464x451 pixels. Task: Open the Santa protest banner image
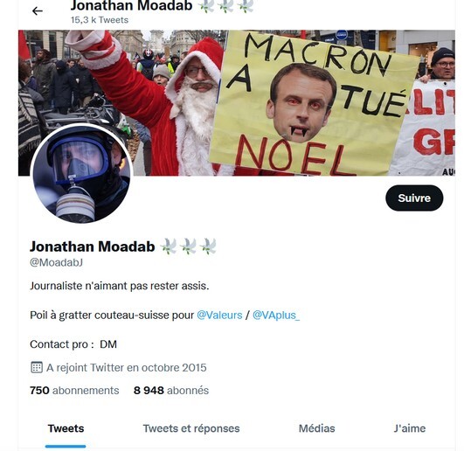click(x=237, y=102)
